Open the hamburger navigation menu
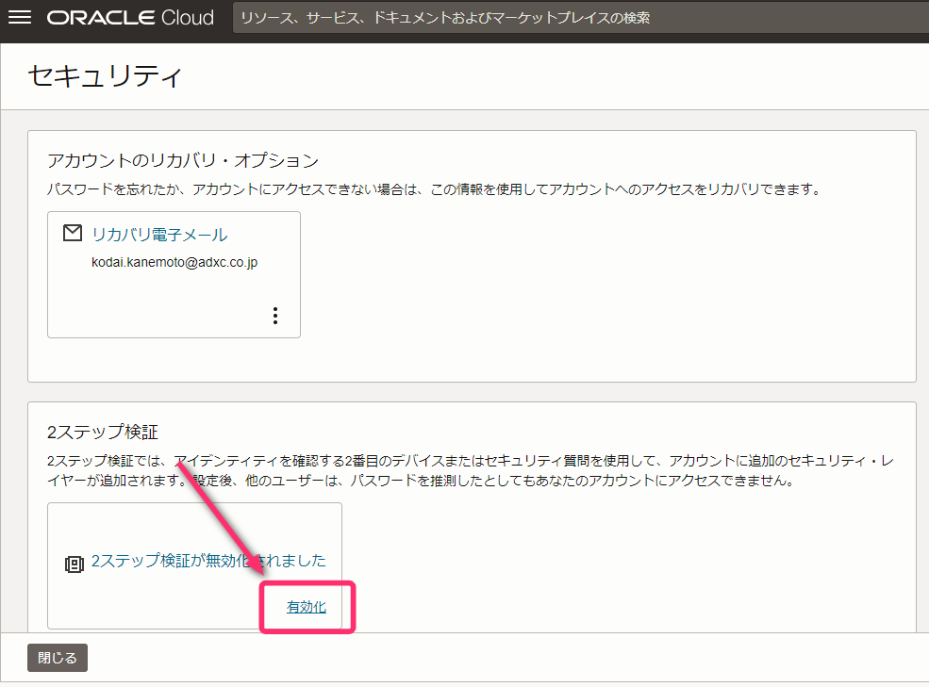This screenshot has width=929, height=687. [20, 17]
